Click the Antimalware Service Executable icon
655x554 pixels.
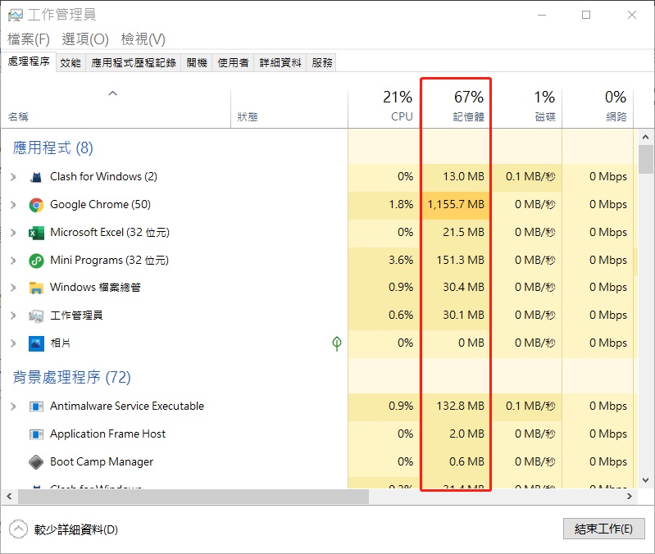[x=36, y=406]
